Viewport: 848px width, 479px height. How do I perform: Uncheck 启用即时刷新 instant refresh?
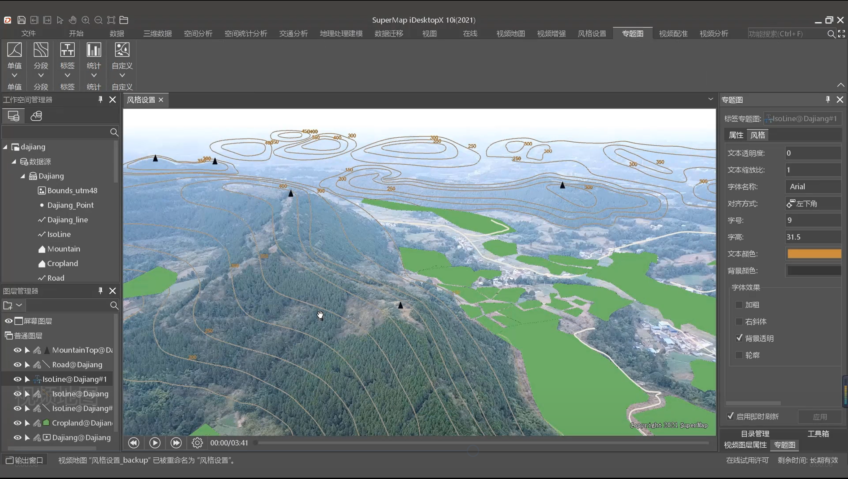731,416
